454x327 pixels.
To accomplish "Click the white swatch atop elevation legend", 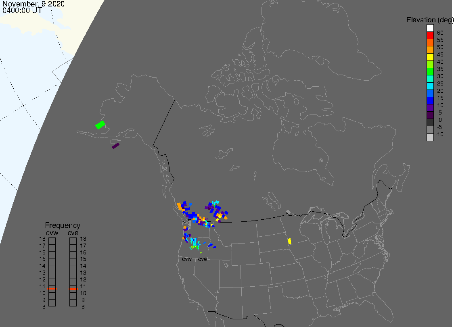I will point(430,28).
